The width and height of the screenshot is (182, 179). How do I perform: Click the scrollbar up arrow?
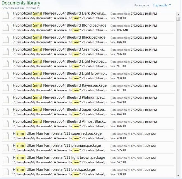pyautogui.click(x=178, y=15)
